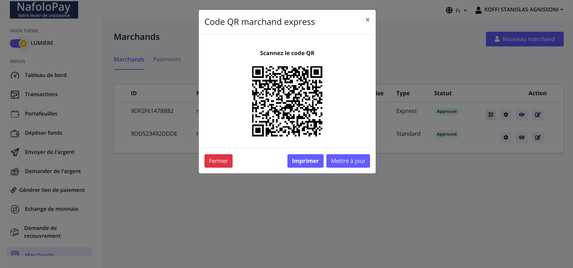573x268 pixels.
Task: Click the Déposer fonds icon
Action: click(x=15, y=133)
